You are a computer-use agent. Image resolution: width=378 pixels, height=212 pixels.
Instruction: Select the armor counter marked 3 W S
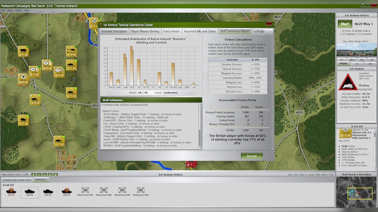tap(35, 100)
